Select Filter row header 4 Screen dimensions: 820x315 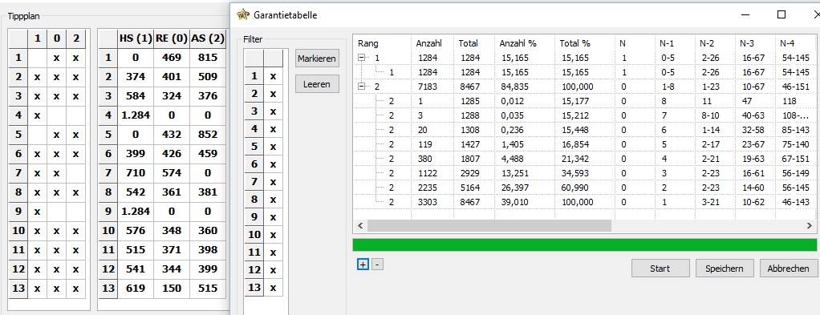(254, 128)
